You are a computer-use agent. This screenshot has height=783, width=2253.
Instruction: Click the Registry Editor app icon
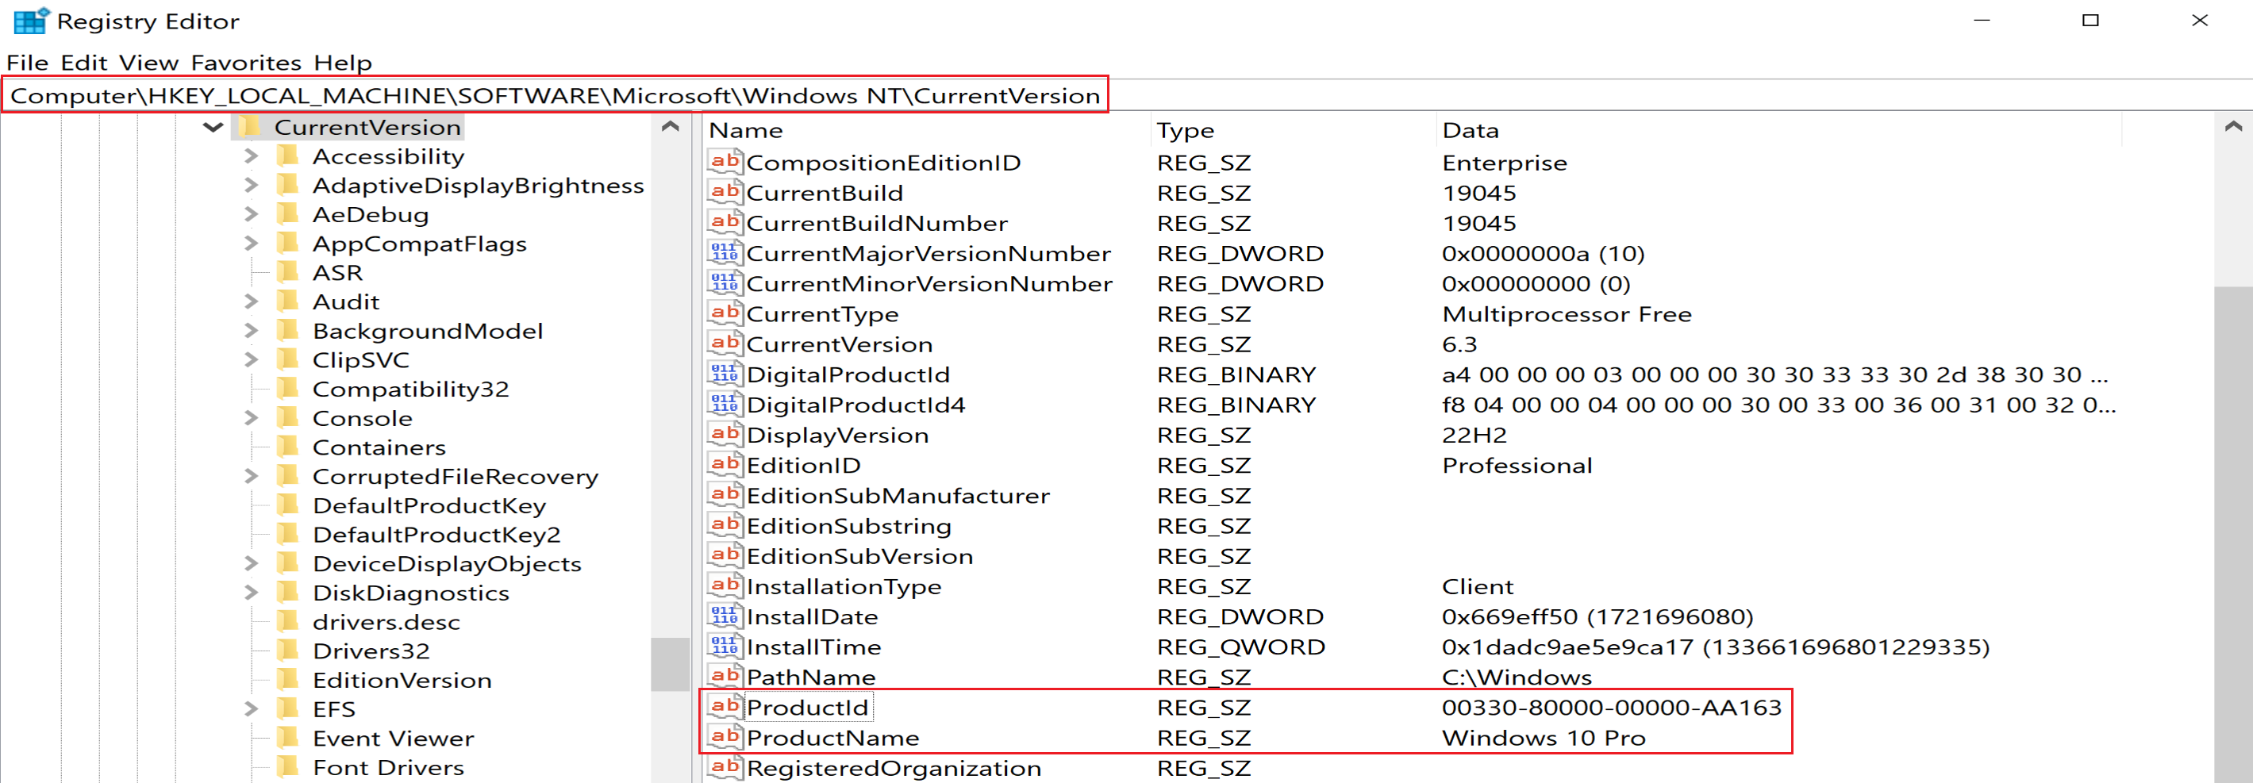tap(29, 21)
